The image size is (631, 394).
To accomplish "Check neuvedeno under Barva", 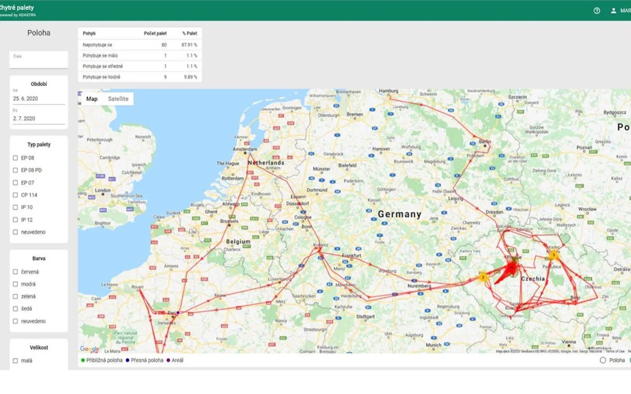I will (15, 321).
